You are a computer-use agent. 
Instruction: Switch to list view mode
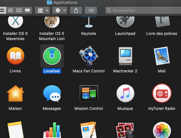tap(10, 10)
